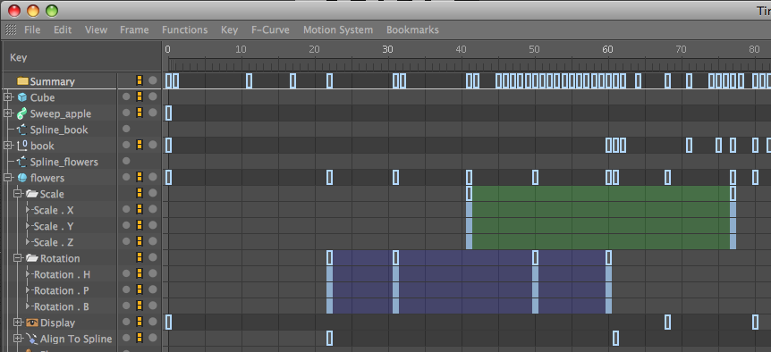Screen dimensions: 771x352
Task: Collapse the flowers object tree
Action: pyautogui.click(x=8, y=178)
